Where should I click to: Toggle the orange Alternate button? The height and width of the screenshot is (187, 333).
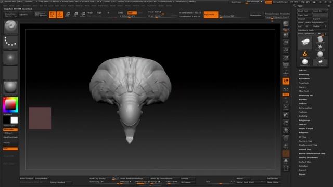tap(10, 129)
